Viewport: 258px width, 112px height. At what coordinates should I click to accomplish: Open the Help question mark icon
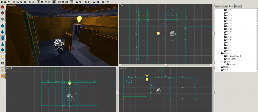108,2
